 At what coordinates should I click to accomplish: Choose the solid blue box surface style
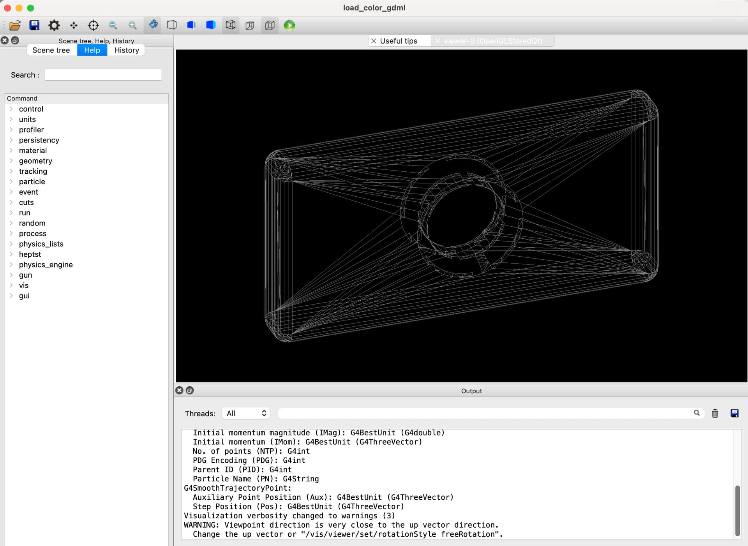tap(211, 25)
